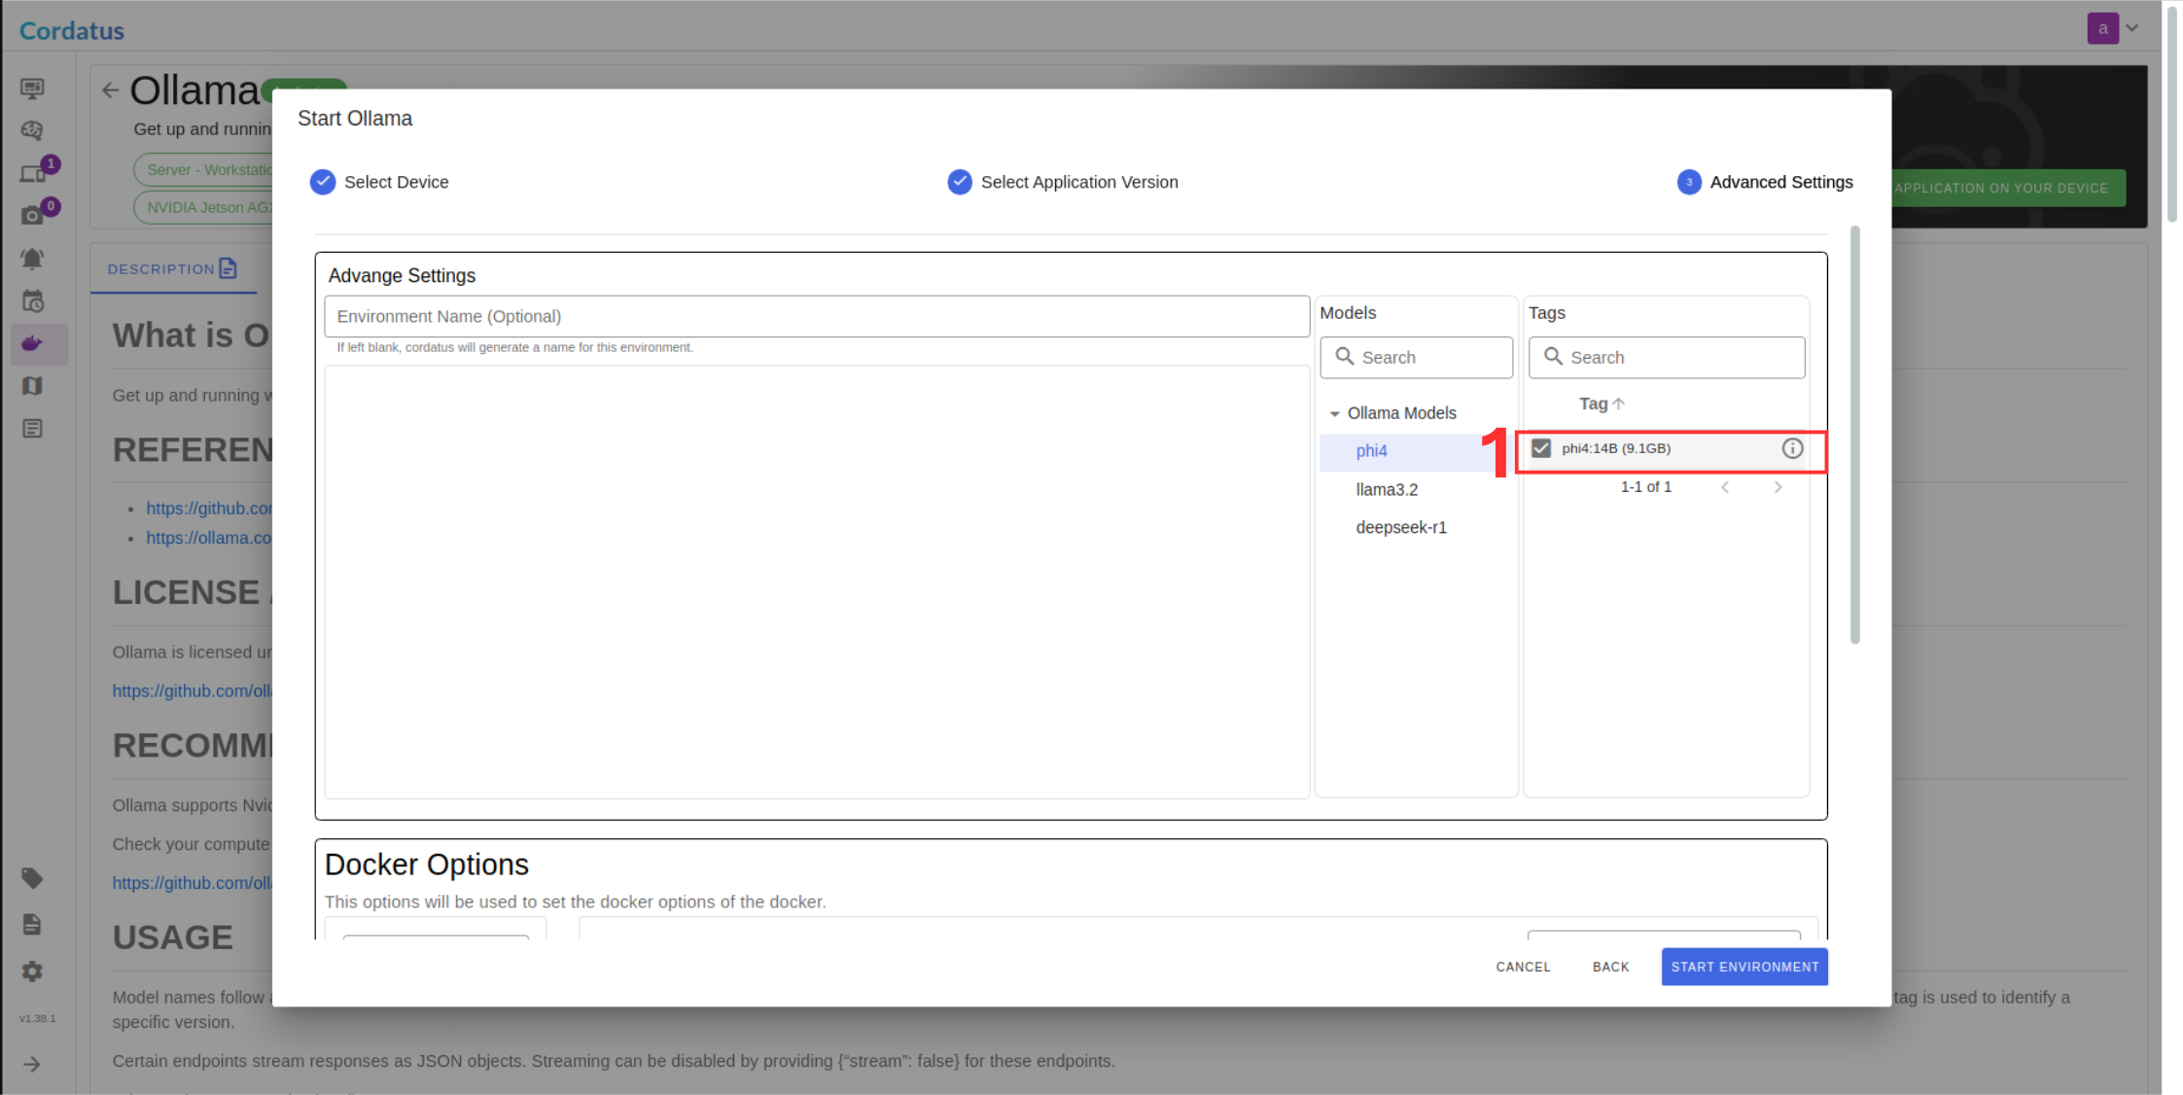The height and width of the screenshot is (1095, 2183).
Task: Open the file document sidebar icon
Action: point(32,924)
